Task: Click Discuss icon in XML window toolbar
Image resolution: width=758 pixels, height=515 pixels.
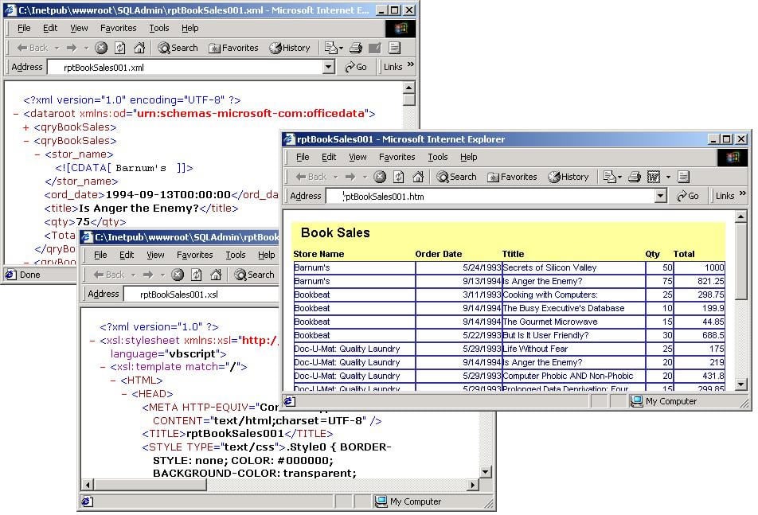Action: pos(394,47)
